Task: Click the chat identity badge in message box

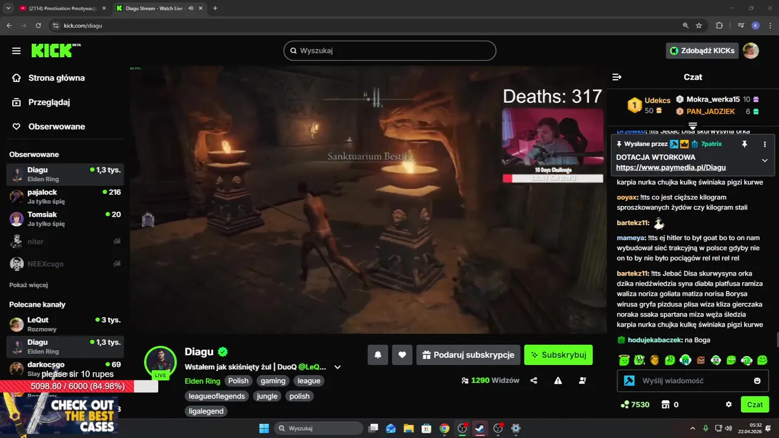Action: 629,381
